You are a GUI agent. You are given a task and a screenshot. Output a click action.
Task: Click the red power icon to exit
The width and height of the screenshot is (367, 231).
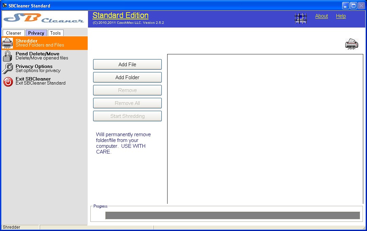point(8,82)
